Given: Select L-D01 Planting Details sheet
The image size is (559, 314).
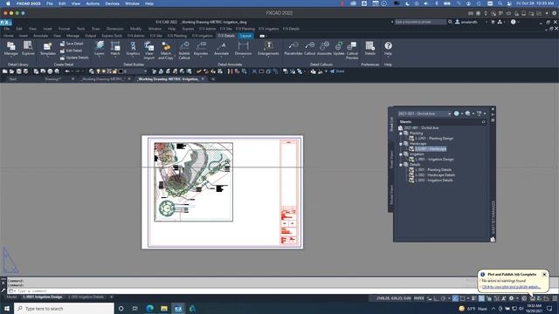Looking at the screenshot, I should 433,170.
